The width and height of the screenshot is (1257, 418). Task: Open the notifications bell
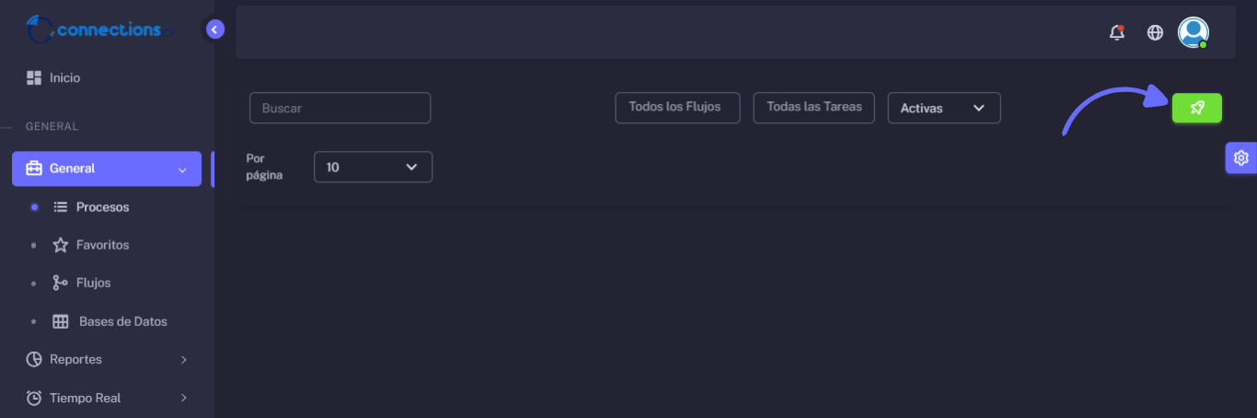pyautogui.click(x=1117, y=32)
